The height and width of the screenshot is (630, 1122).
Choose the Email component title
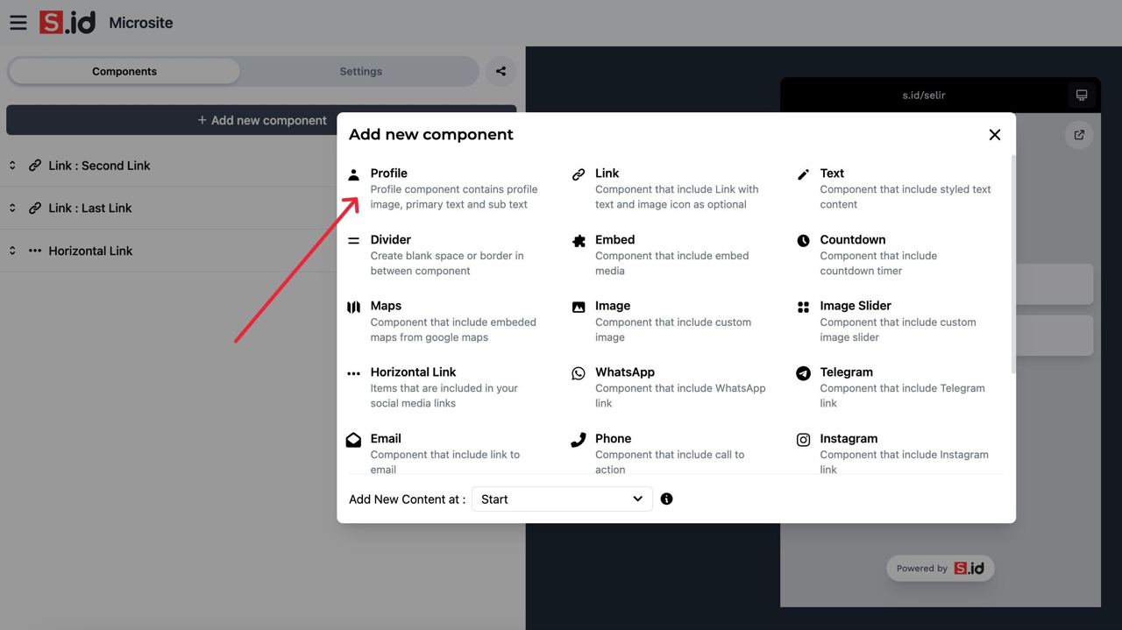(x=386, y=439)
